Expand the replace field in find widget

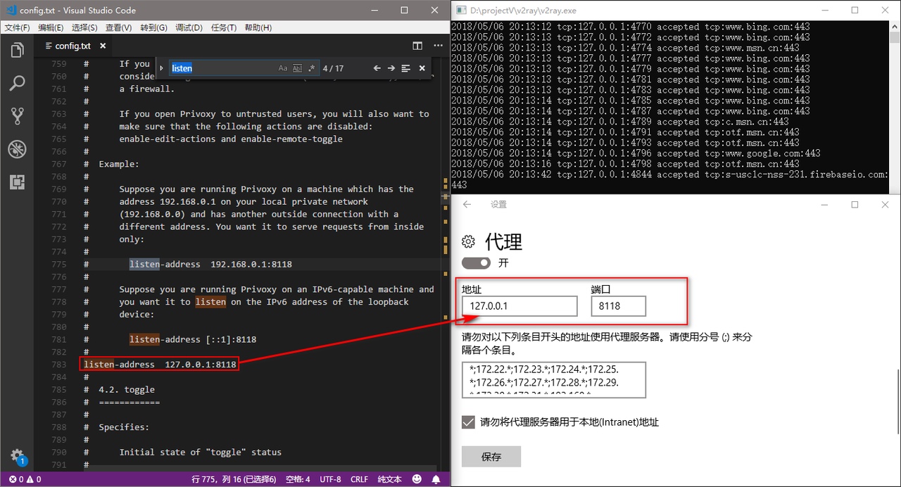161,68
